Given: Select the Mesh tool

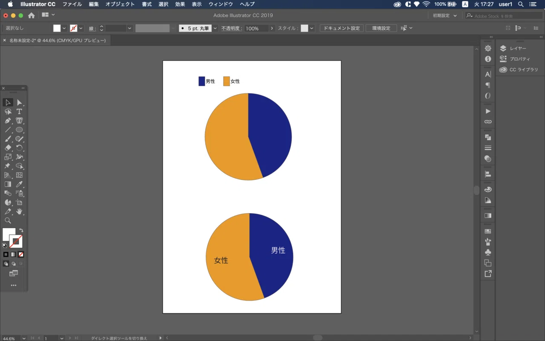Looking at the screenshot, I should [19, 175].
